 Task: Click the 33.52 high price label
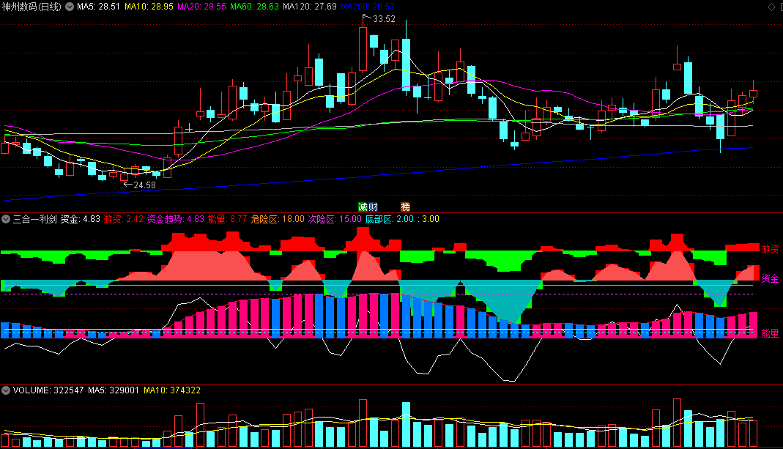click(x=384, y=19)
